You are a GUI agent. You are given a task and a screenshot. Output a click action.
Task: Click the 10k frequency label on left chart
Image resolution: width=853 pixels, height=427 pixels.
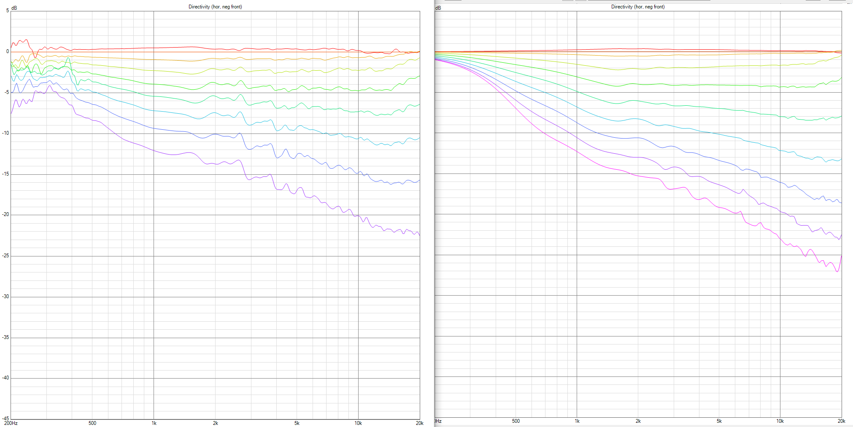click(x=358, y=423)
